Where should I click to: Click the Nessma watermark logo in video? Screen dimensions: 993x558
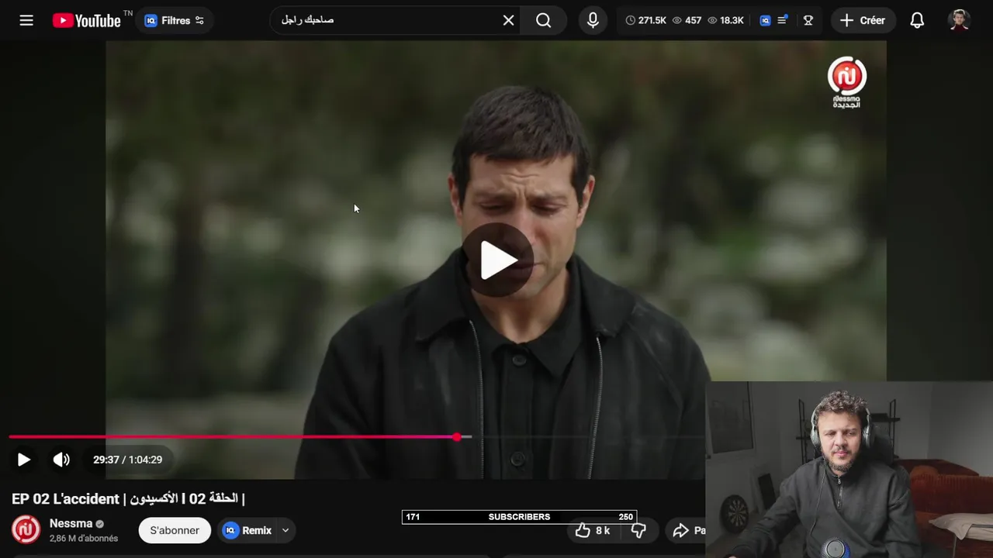[x=846, y=81]
